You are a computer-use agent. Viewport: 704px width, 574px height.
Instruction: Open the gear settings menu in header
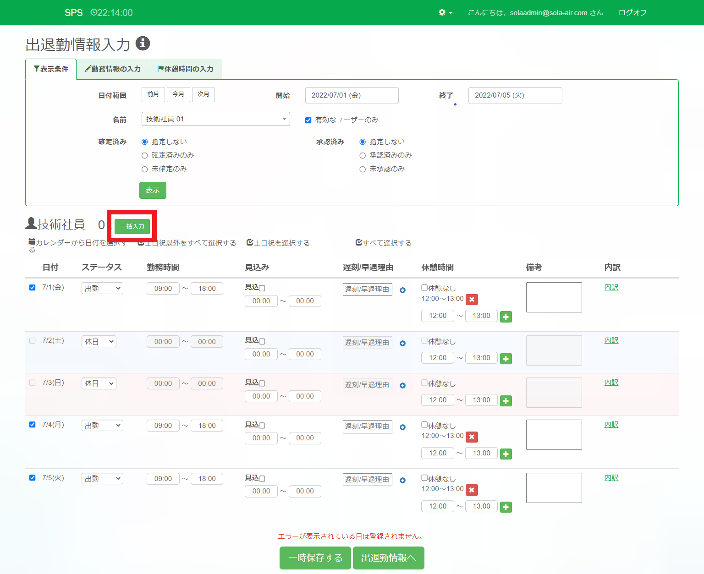[x=445, y=12]
